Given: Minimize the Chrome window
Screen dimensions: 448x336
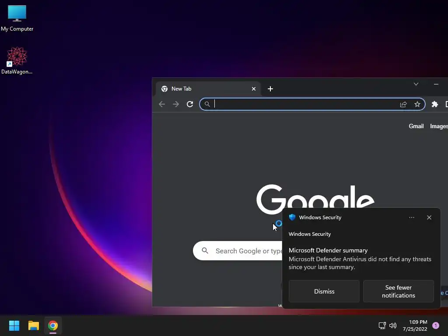Looking at the screenshot, I should pos(436,84).
